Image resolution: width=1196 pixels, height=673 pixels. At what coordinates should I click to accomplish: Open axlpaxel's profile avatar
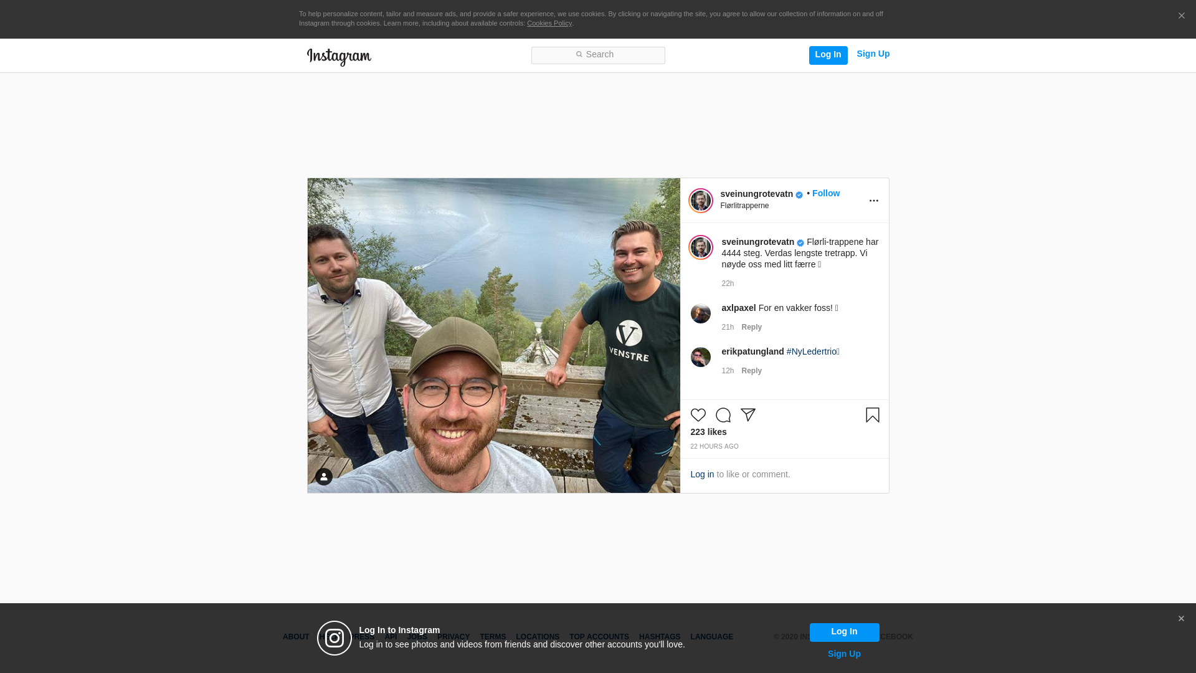tap(700, 313)
